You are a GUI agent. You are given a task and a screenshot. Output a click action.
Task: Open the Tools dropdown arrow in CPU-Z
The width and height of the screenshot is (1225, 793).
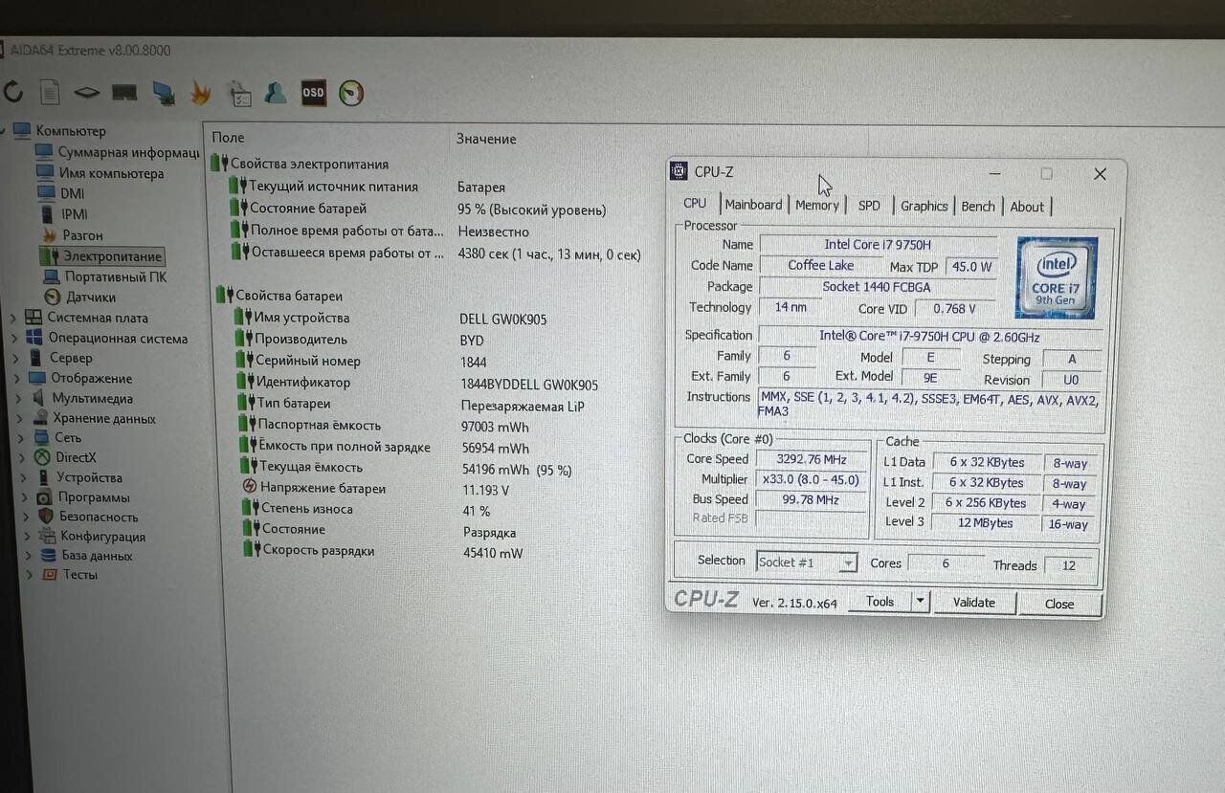coord(920,602)
